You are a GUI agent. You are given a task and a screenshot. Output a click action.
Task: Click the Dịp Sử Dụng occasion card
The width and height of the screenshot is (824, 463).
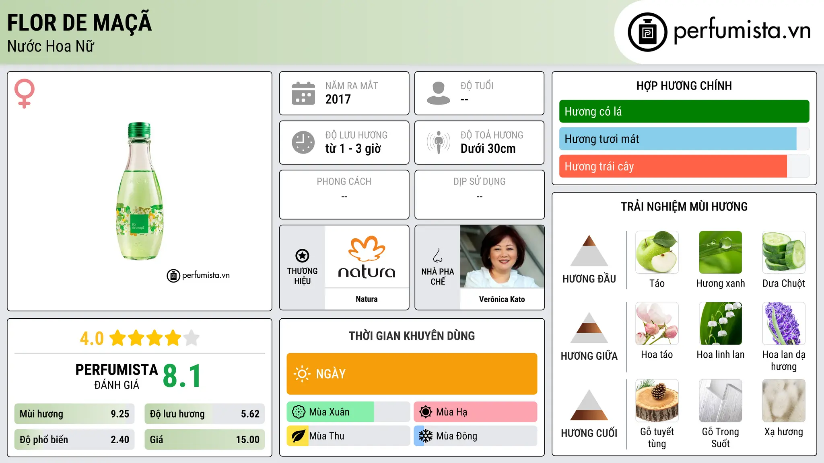(x=479, y=195)
